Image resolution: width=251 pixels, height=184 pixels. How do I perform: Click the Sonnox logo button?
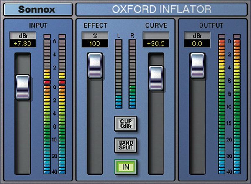37,9
